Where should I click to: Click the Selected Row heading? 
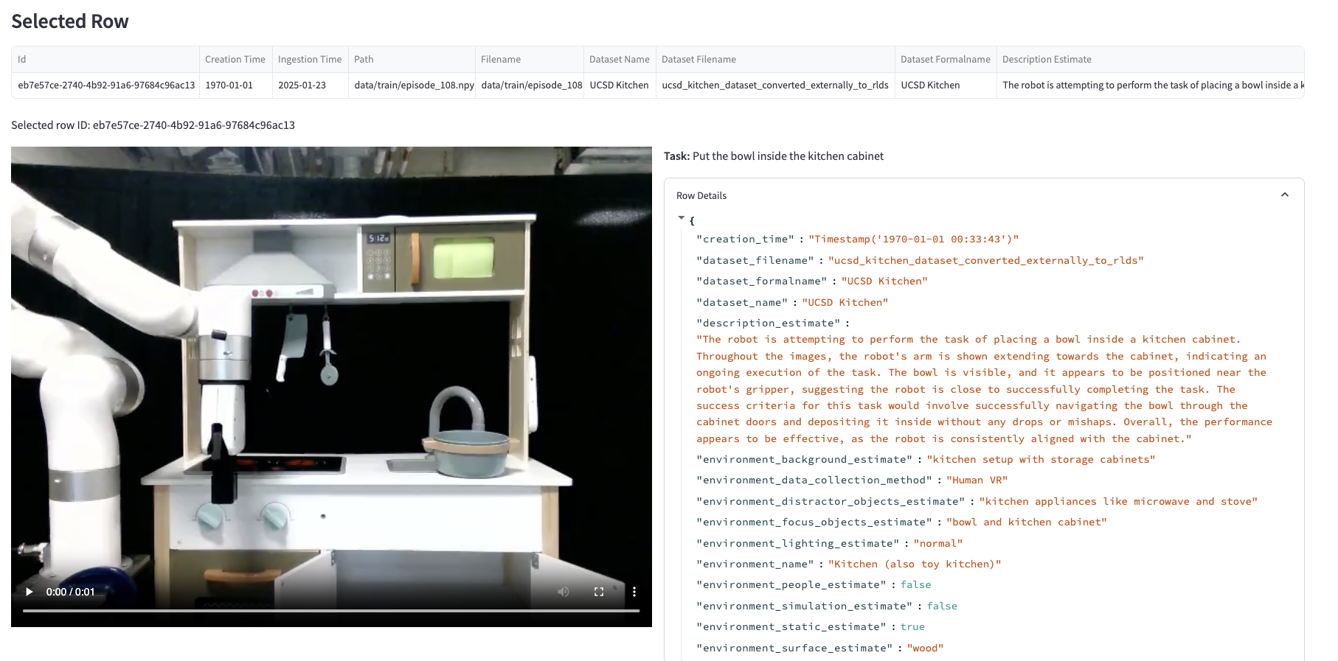(x=70, y=21)
